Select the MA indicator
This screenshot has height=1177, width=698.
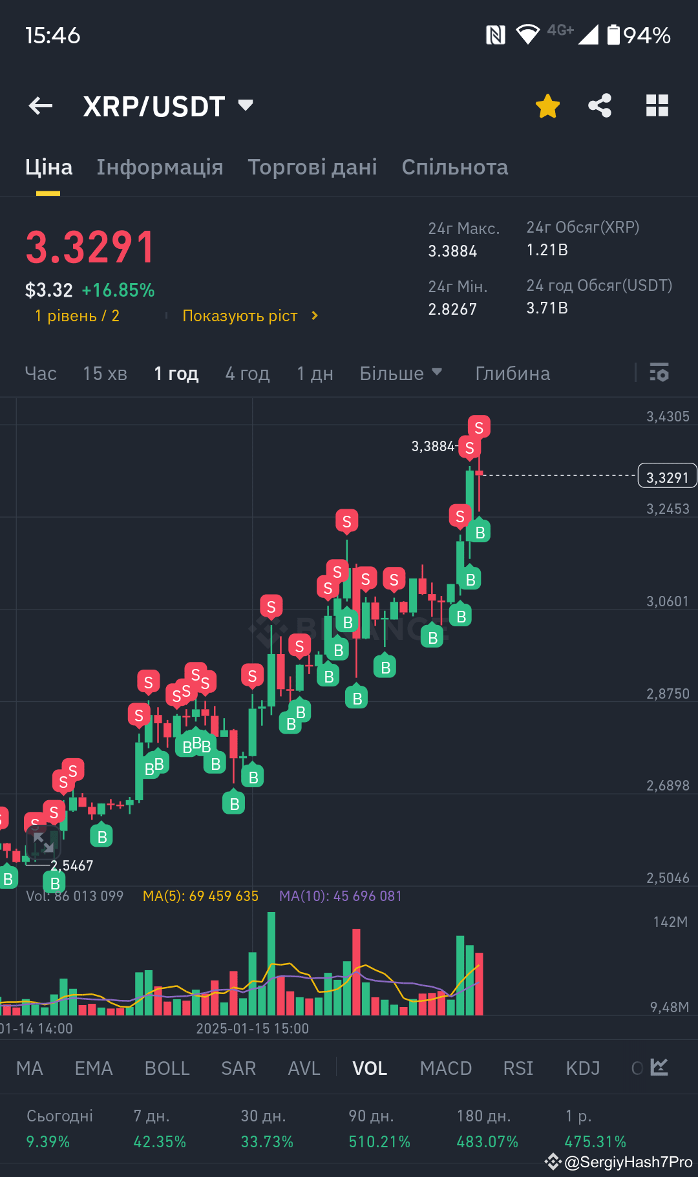pyautogui.click(x=30, y=1068)
